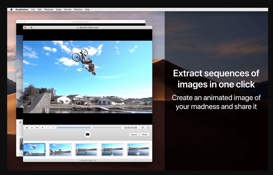Click the Export button
This screenshot has width=273, height=175.
pos(134,135)
